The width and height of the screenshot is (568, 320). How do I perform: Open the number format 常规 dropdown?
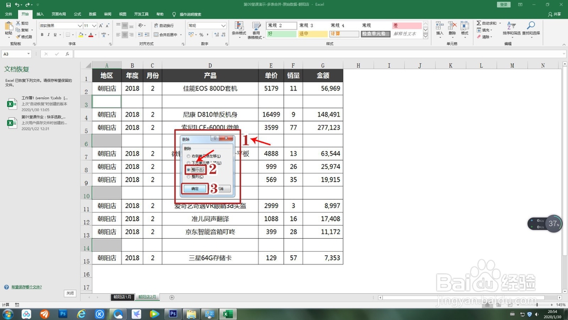click(223, 26)
